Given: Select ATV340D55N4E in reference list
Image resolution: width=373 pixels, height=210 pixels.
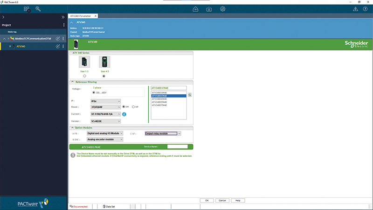Looking at the screenshot, I should (x=169, y=102).
